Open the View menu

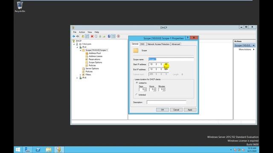point(90,32)
